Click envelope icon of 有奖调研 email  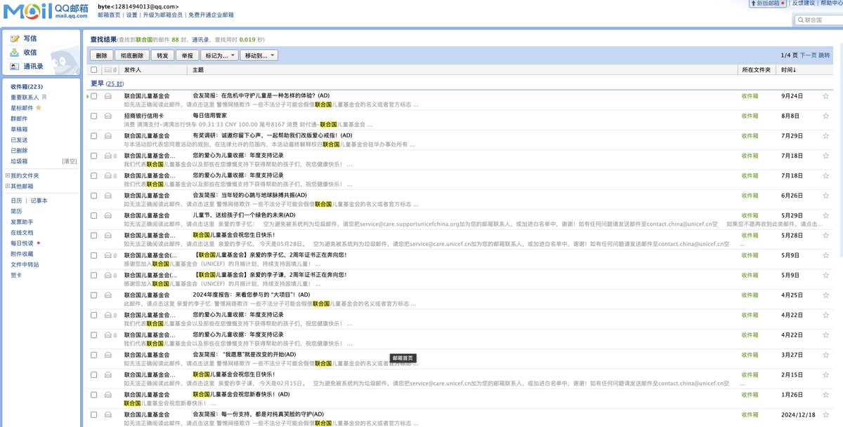[x=107, y=136]
